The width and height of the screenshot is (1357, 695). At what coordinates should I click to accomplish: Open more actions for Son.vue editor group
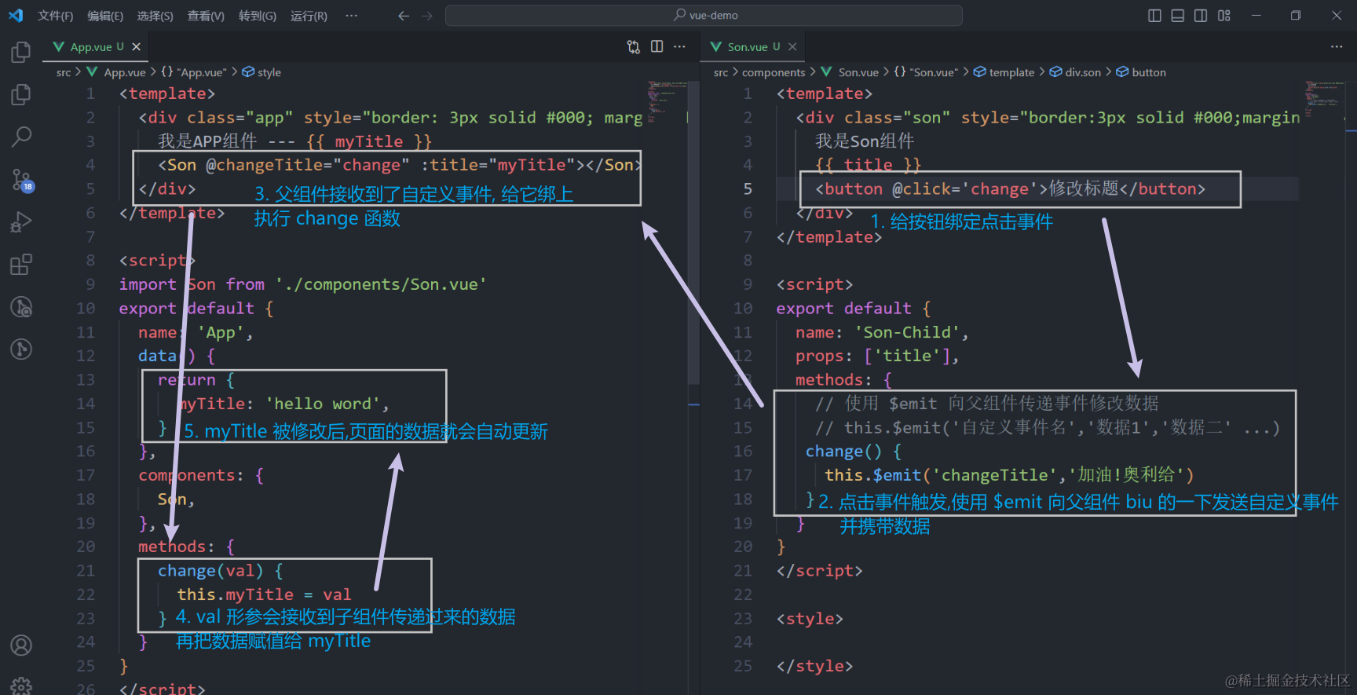[1337, 46]
